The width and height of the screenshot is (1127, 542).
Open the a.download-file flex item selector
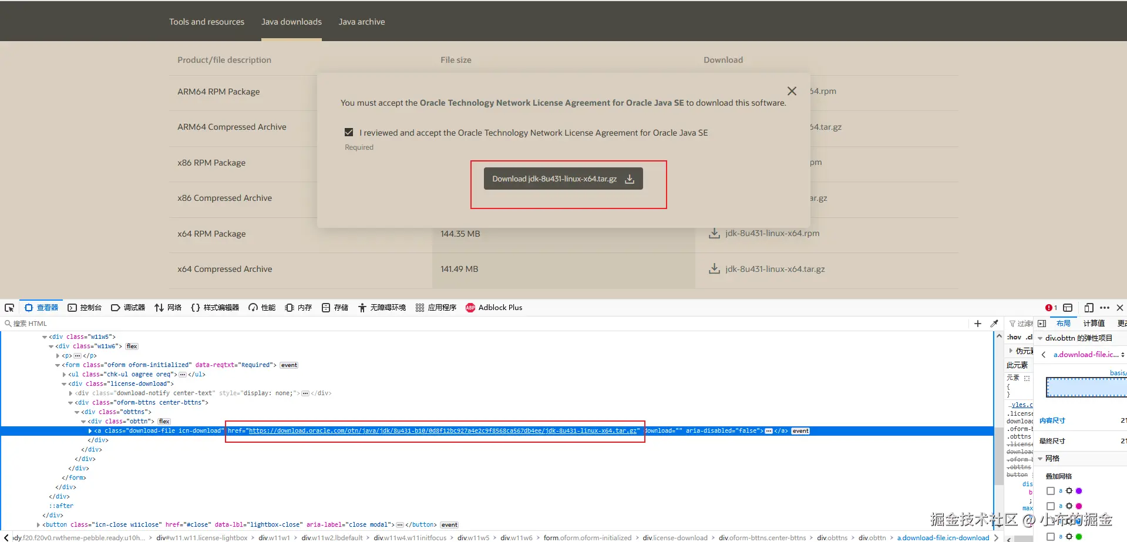click(1088, 355)
